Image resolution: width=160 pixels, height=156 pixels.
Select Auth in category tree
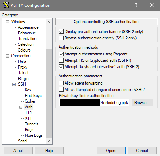(x=28, y=107)
